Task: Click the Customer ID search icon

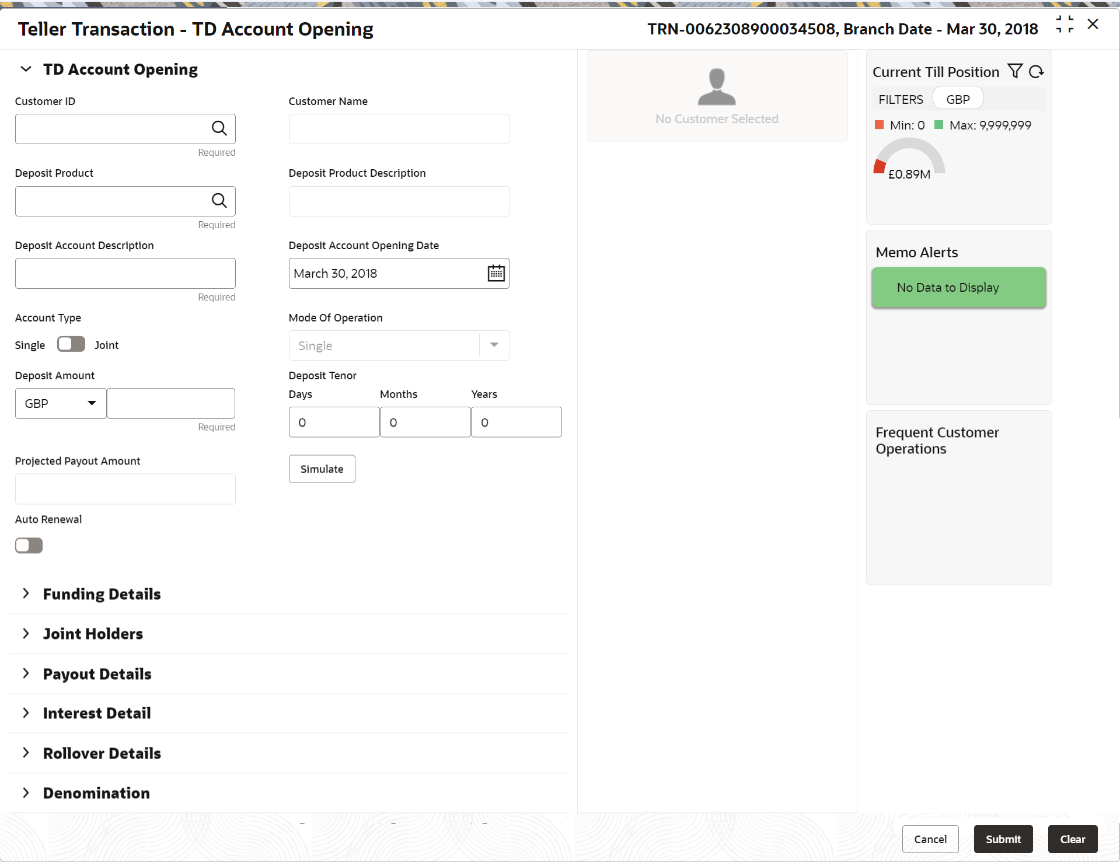Action: point(219,128)
